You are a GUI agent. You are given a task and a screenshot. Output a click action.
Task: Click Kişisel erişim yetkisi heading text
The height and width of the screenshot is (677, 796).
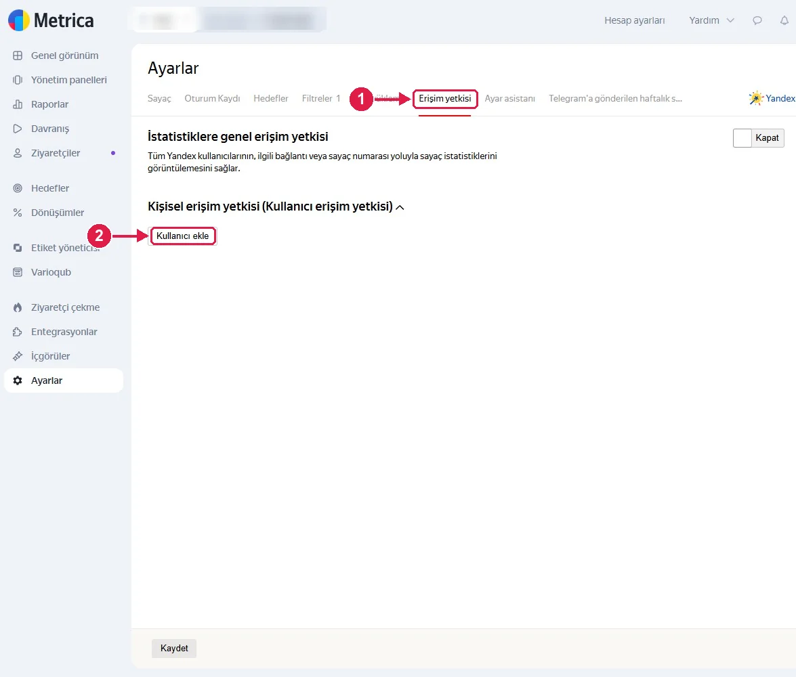[270, 206]
